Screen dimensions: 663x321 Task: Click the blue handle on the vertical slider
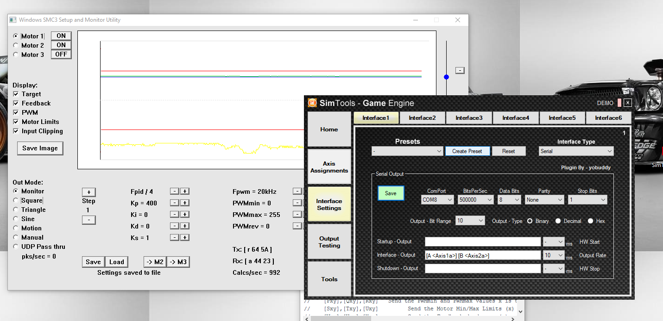pyautogui.click(x=446, y=77)
